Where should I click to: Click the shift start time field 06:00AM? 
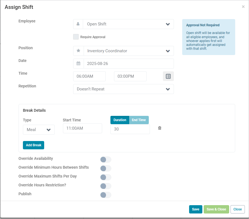click(x=89, y=76)
